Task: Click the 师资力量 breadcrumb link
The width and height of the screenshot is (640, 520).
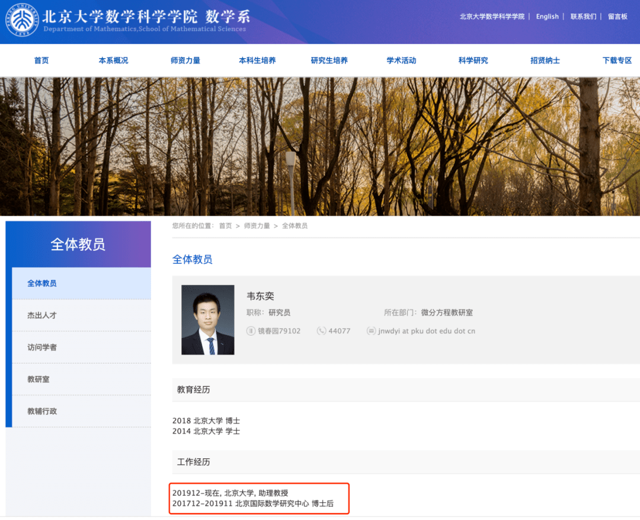Action: 257,226
